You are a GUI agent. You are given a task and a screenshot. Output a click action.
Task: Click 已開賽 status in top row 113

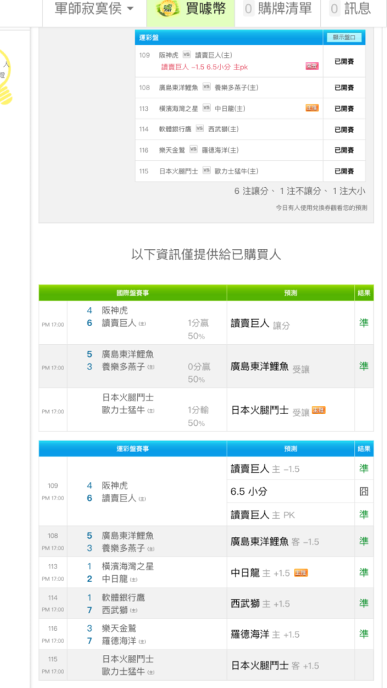[x=344, y=109]
